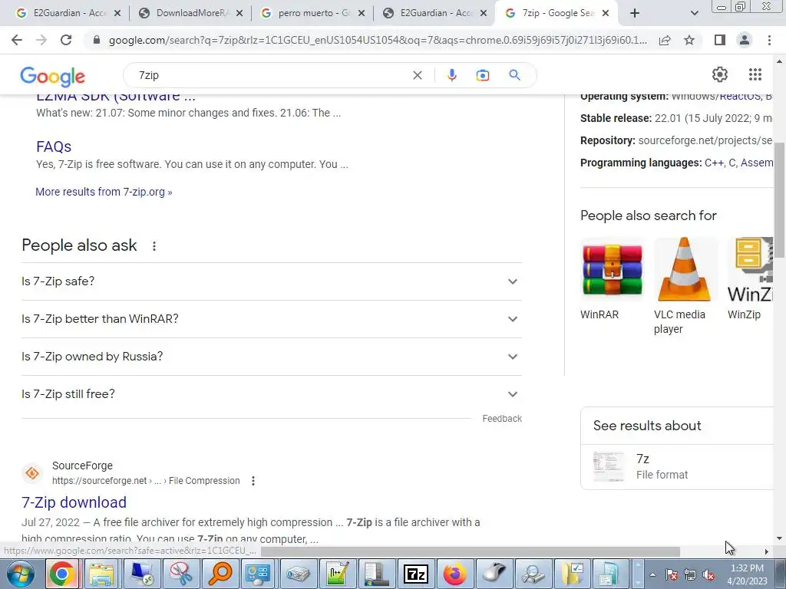Screen dimensions: 786x589
Task: Open Google quick settings gear
Action: pos(720,74)
